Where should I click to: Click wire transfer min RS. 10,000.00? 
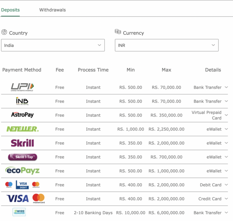(131, 213)
